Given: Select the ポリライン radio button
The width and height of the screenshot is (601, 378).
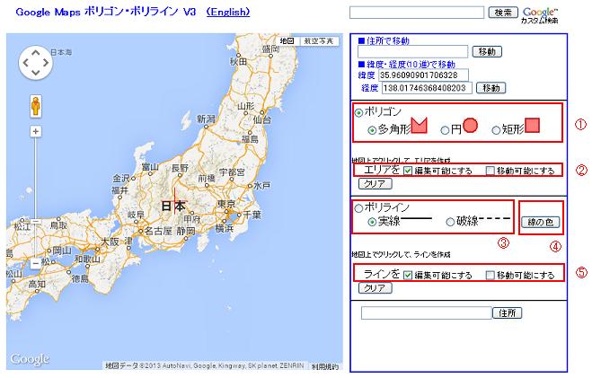Looking at the screenshot, I should pos(359,207).
